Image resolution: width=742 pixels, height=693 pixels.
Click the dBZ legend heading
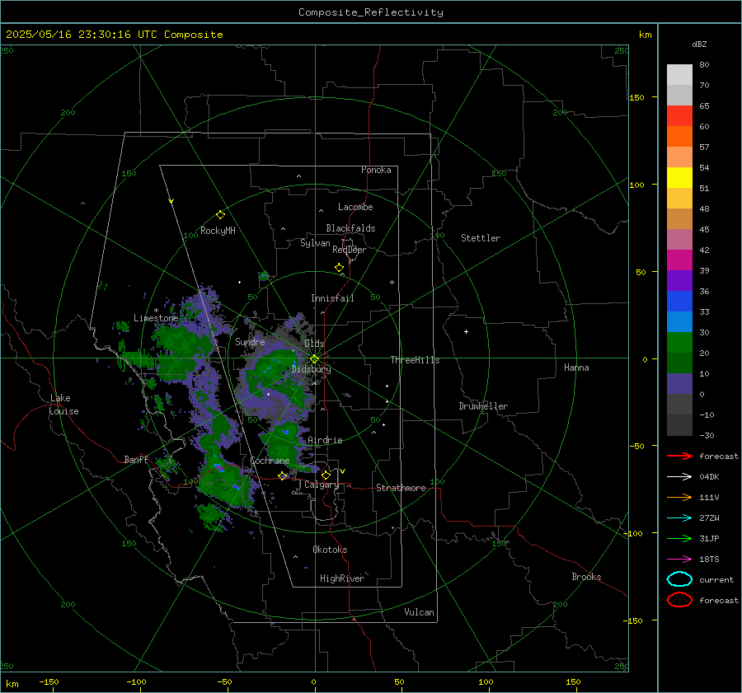pyautogui.click(x=699, y=44)
